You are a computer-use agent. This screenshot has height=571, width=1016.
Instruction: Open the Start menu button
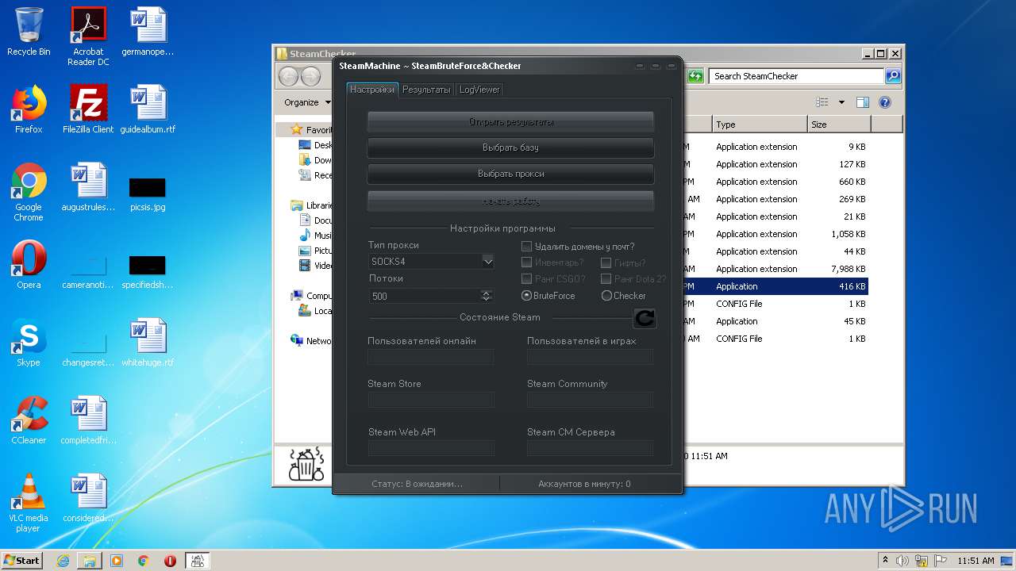22,561
